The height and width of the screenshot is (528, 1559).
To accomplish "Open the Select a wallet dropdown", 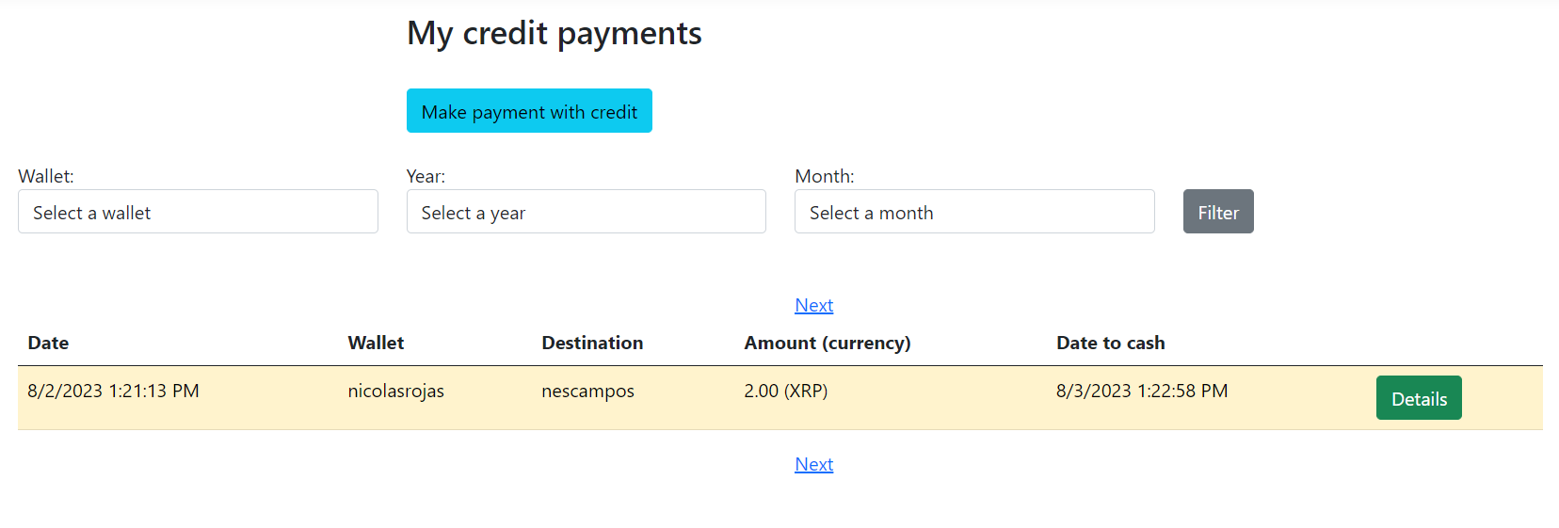I will click(x=198, y=212).
